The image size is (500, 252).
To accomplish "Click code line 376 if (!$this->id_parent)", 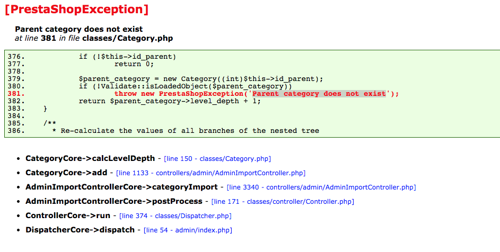I will point(128,57).
